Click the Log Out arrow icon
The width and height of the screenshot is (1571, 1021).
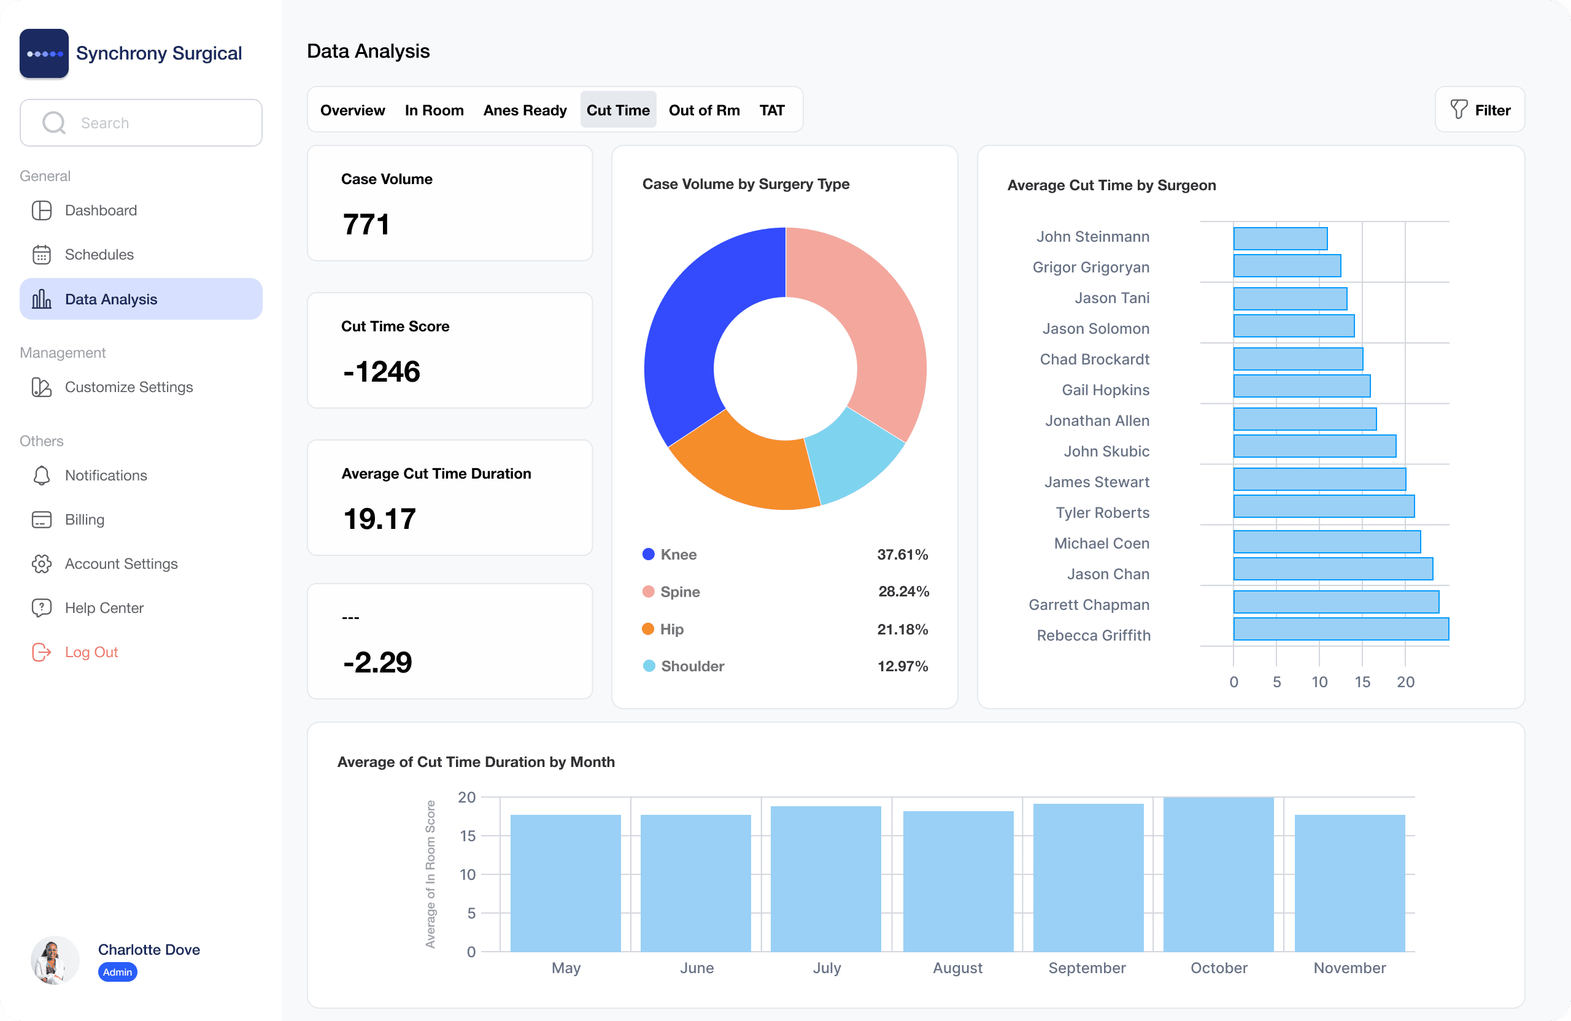click(42, 652)
